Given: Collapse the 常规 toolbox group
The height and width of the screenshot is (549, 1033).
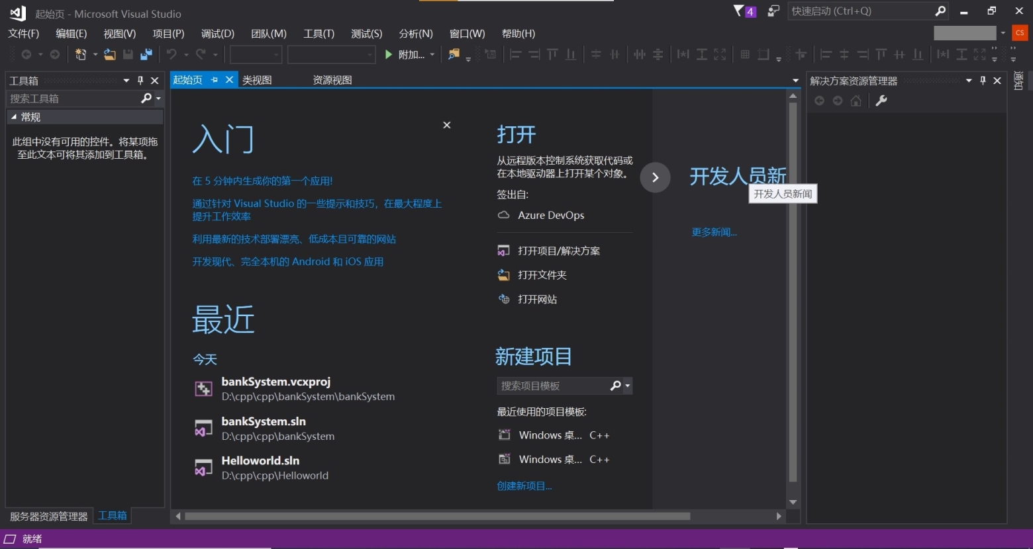Looking at the screenshot, I should point(14,116).
